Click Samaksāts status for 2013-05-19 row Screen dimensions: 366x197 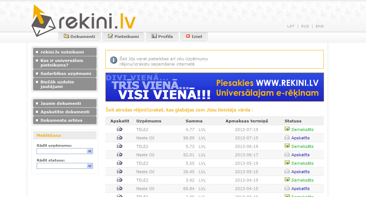(302, 163)
